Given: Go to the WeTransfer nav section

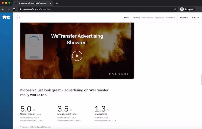Looking at the screenshot, I should (x=148, y=18).
